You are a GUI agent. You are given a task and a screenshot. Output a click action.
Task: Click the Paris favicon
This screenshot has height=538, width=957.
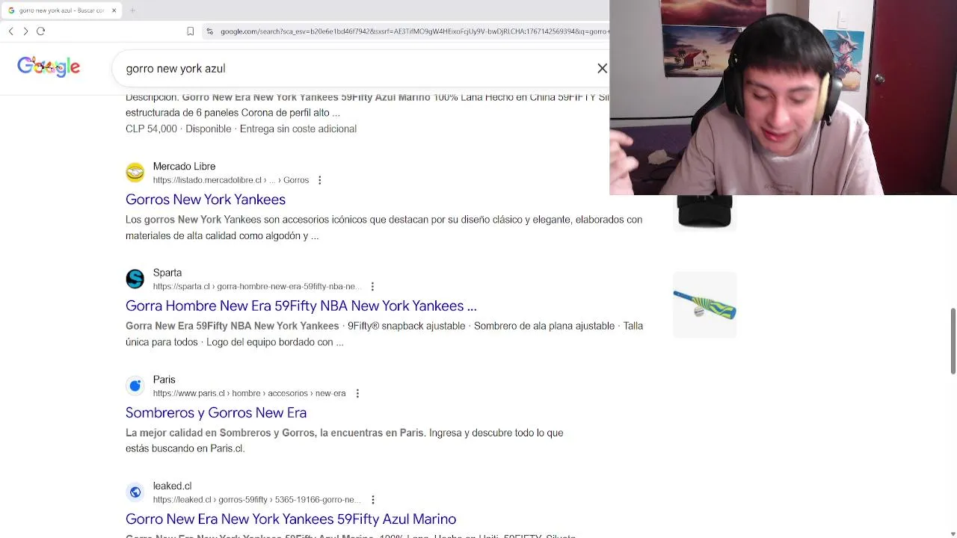[x=135, y=386]
